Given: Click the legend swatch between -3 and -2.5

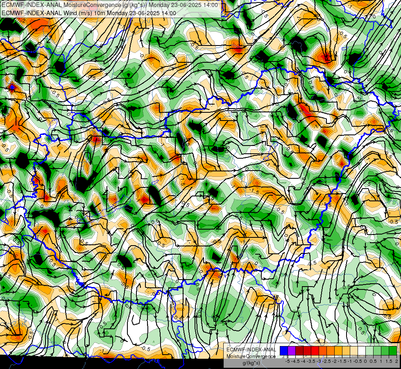Looking at the screenshot, I should click(x=323, y=351).
